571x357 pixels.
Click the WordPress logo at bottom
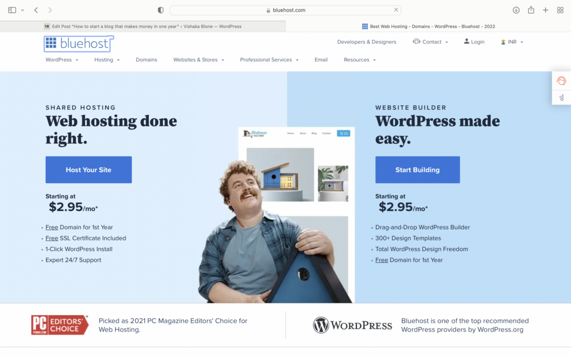pyautogui.click(x=352, y=325)
